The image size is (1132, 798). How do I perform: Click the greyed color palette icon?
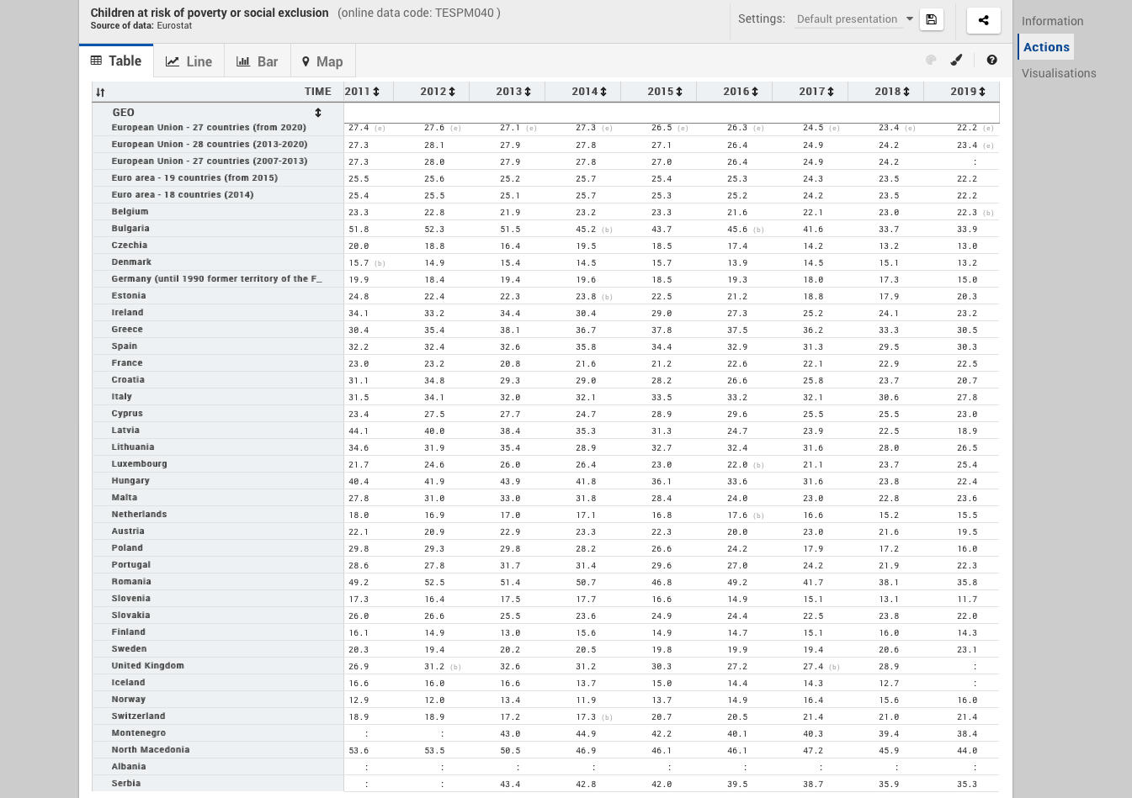point(931,60)
